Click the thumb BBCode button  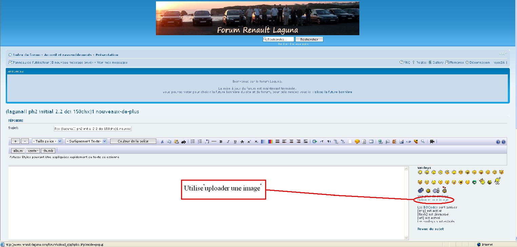click(x=48, y=151)
